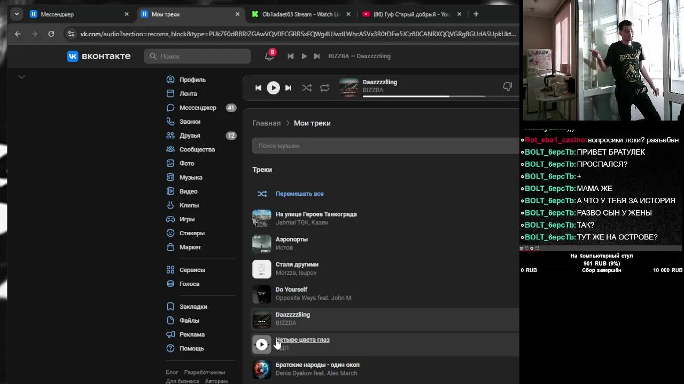
Task: Click the Разработчикам footer link
Action: point(205,372)
